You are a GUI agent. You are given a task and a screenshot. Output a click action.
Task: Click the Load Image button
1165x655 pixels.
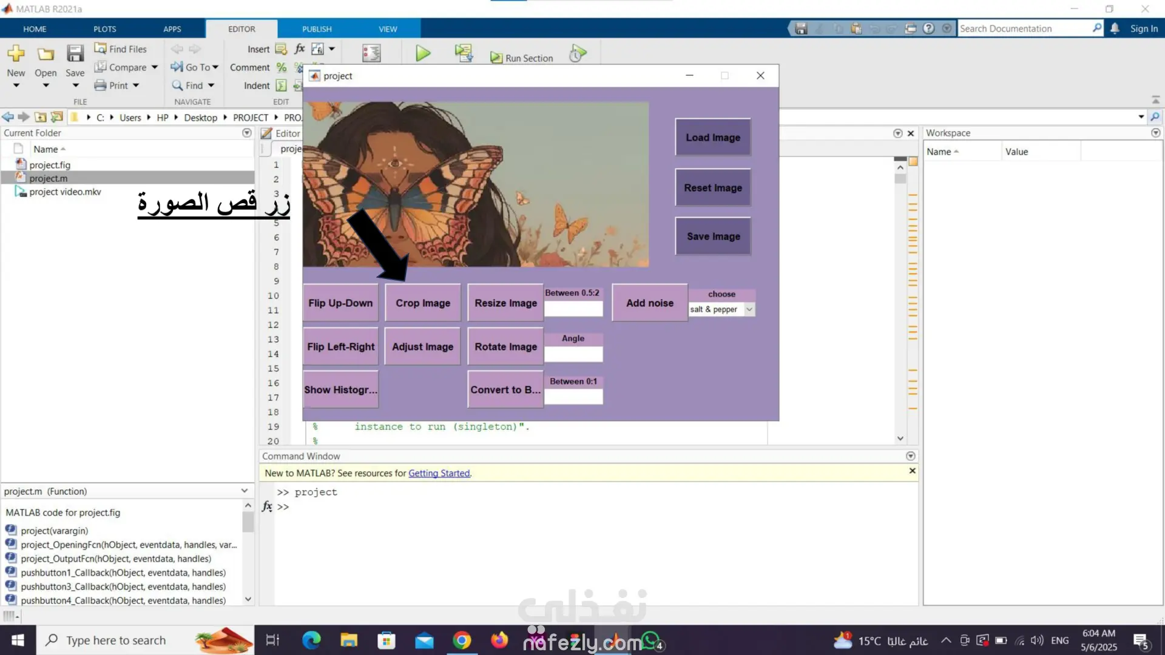pos(713,138)
